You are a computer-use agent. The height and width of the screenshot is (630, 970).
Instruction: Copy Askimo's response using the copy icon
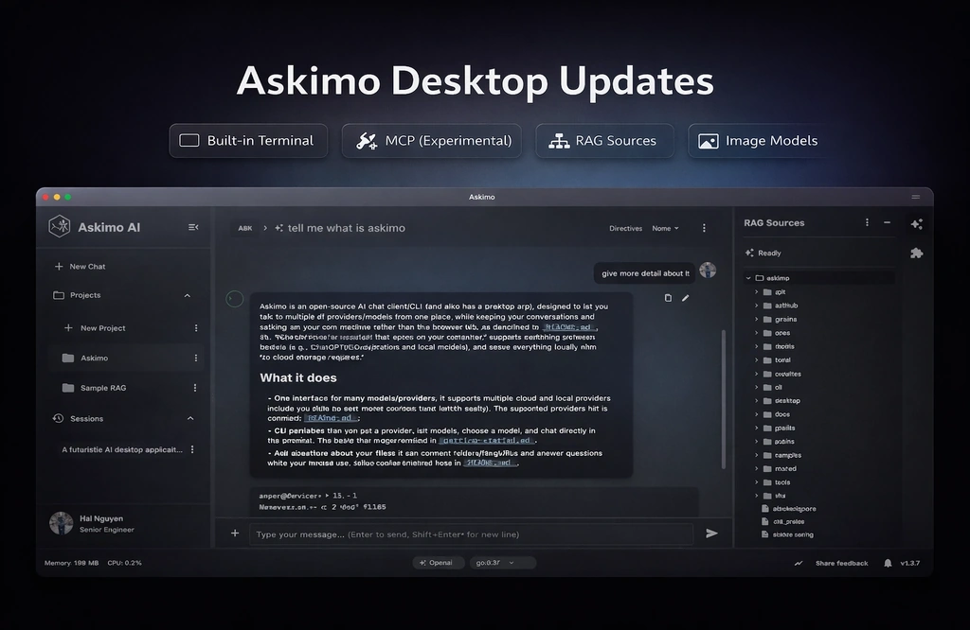pos(669,297)
